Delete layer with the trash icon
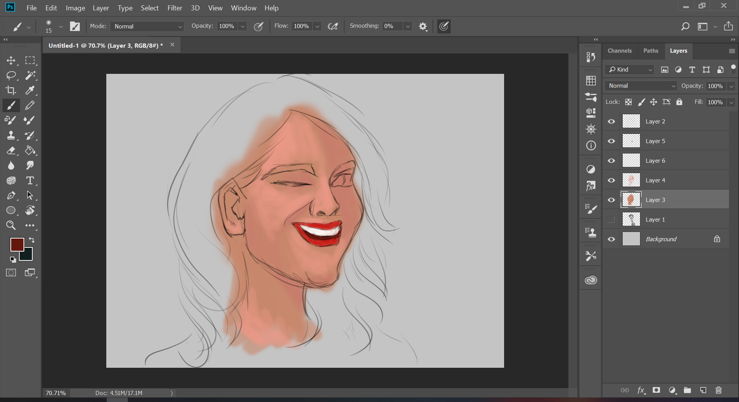This screenshot has height=402, width=739. click(719, 390)
